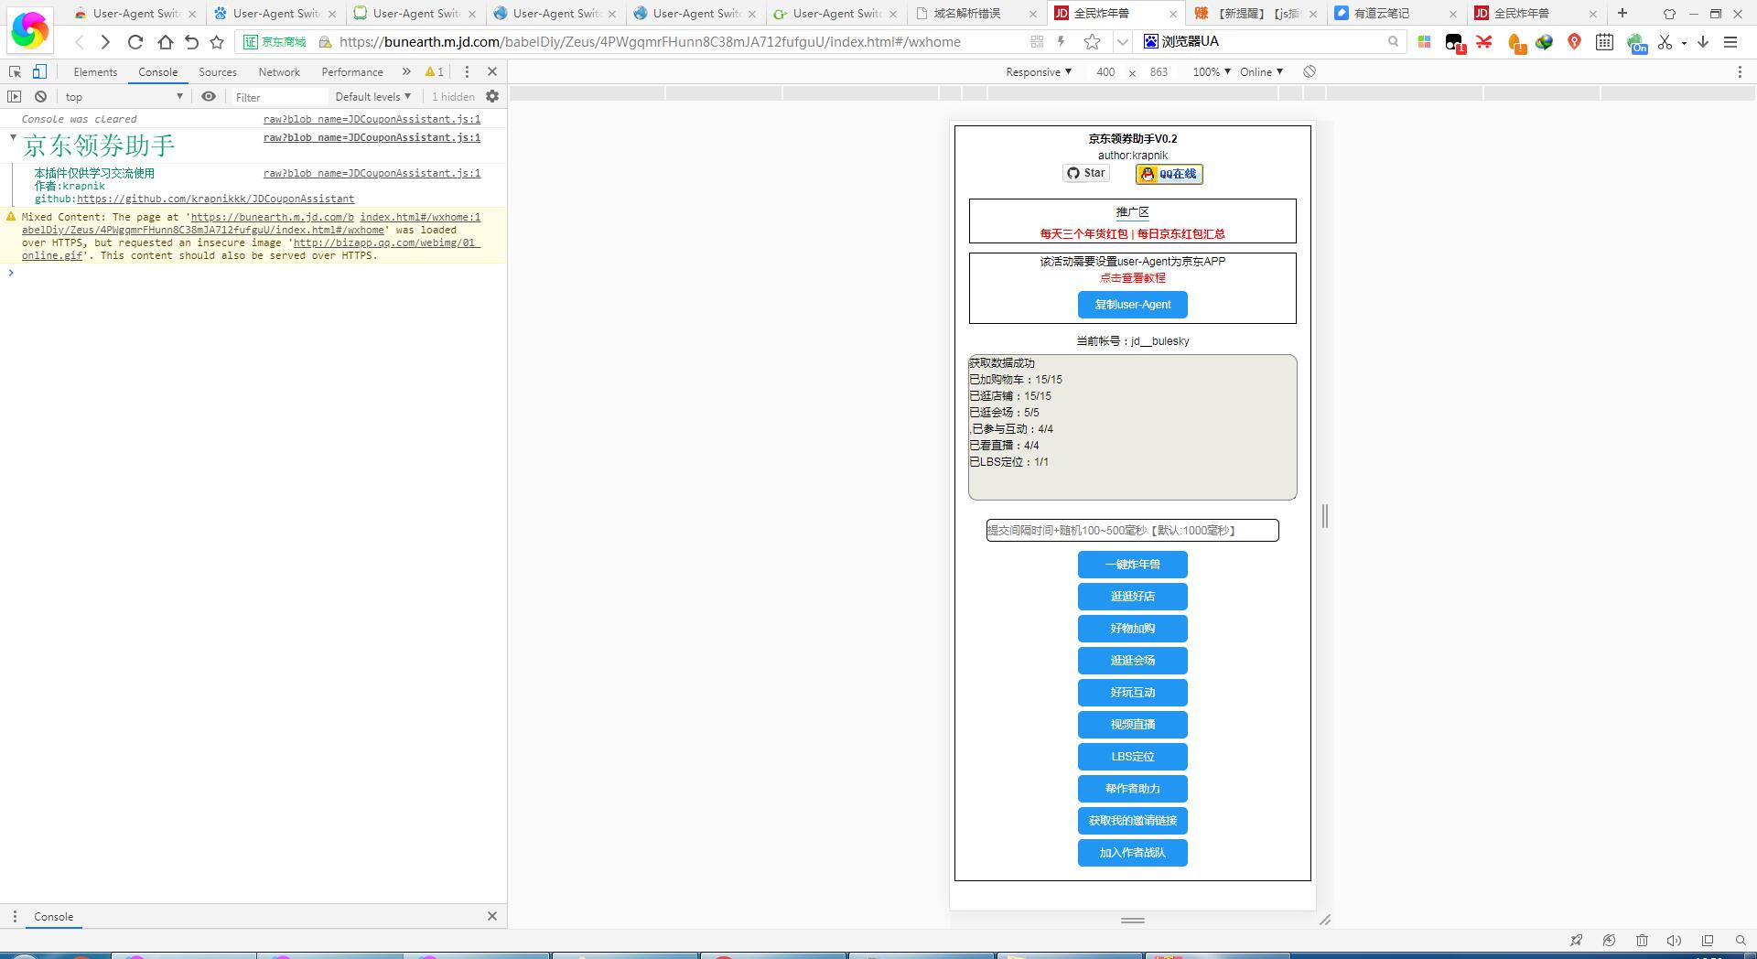The width and height of the screenshot is (1757, 959).
Task: Toggle the live expression eye icon
Action: pyautogui.click(x=209, y=96)
